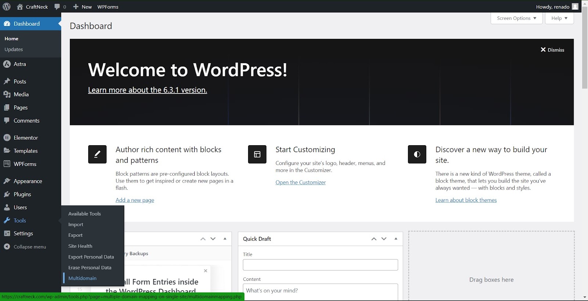Click the half-circle styles icon
The height and width of the screenshot is (301, 588).
point(417,154)
